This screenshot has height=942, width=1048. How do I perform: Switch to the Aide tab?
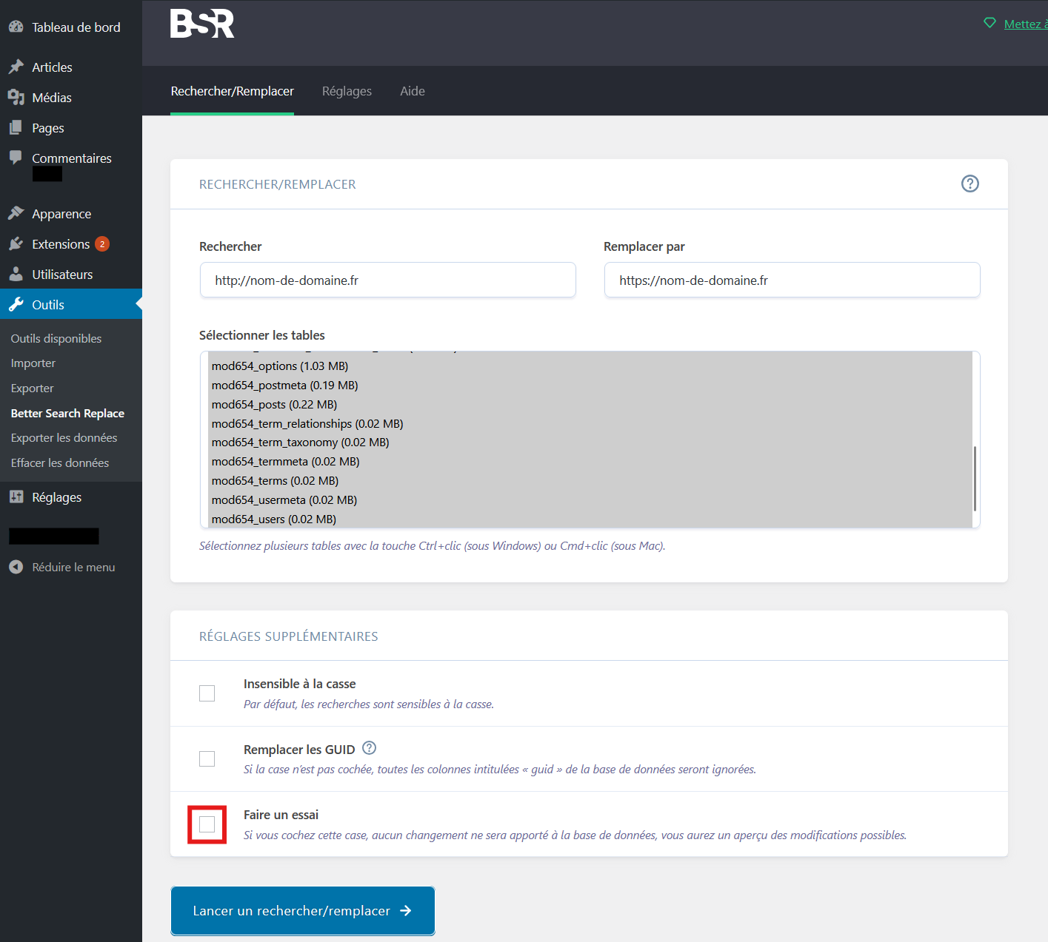(413, 91)
